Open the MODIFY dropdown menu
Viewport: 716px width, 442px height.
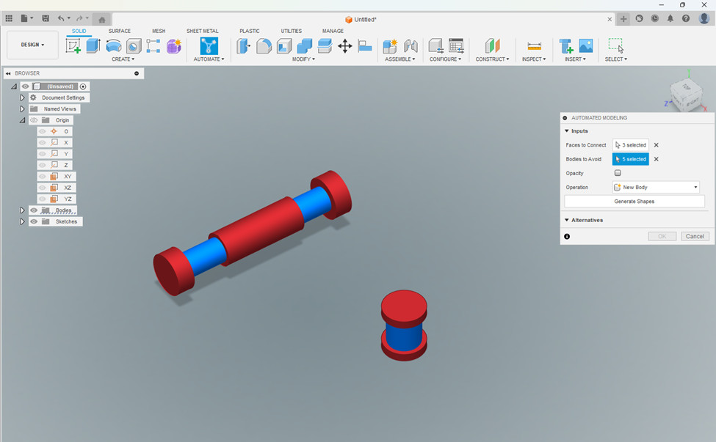click(x=303, y=59)
